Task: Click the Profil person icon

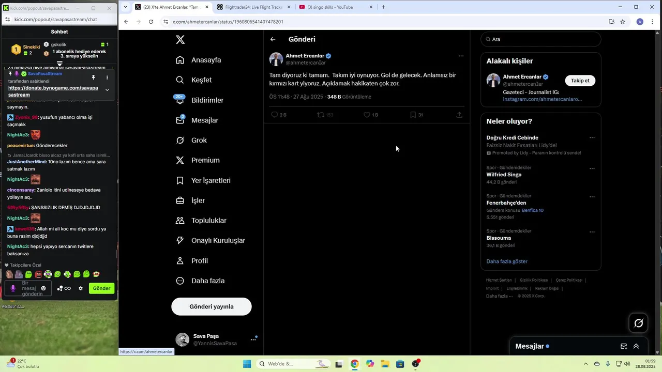Action: pos(180,261)
